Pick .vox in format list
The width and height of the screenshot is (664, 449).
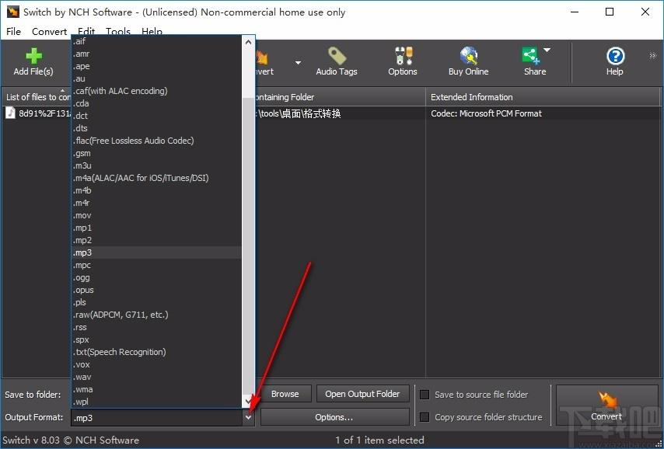(156, 364)
